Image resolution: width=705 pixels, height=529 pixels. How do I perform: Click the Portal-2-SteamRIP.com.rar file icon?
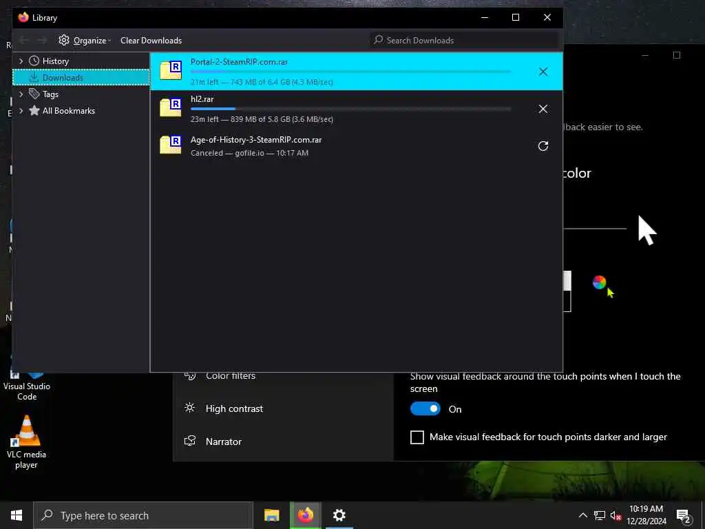(171, 71)
